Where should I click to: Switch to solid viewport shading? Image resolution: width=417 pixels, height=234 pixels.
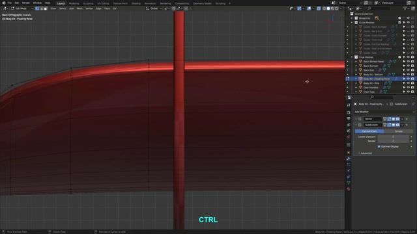tap(328, 8)
